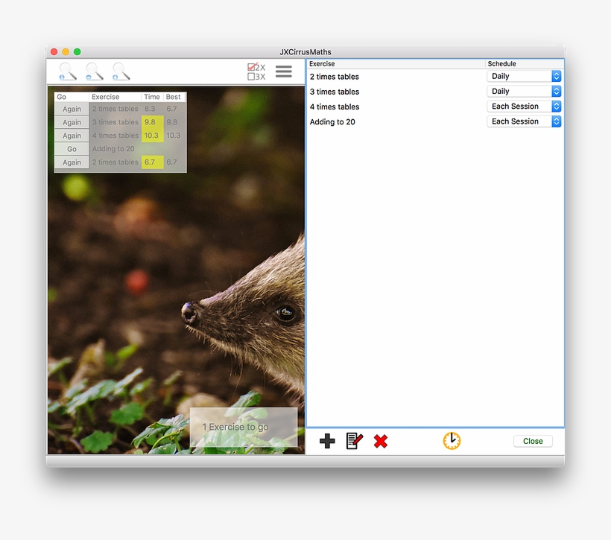The image size is (611, 540).
Task: Delete exercise using the red X icon
Action: tap(381, 441)
